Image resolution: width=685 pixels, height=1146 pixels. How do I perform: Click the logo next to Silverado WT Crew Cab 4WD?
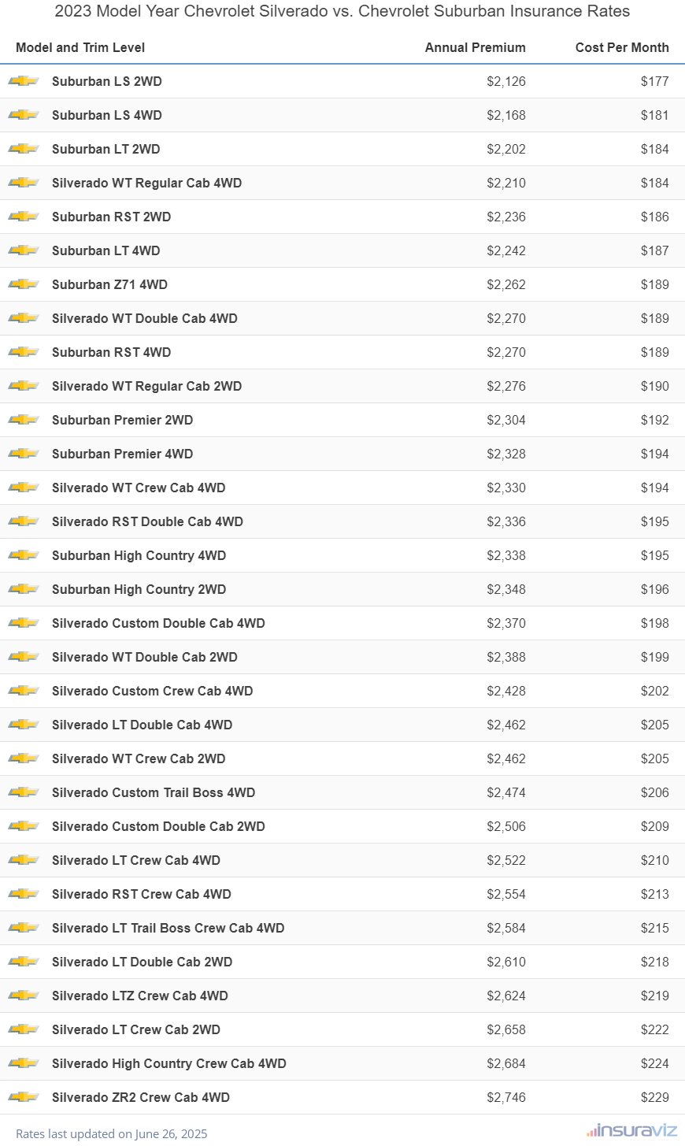point(24,488)
